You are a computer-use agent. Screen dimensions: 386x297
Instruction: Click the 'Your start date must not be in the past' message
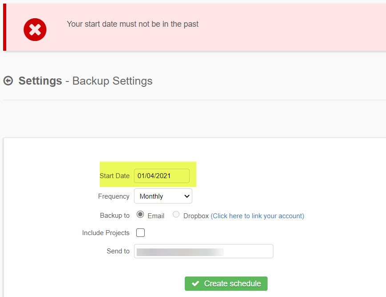[x=132, y=24]
